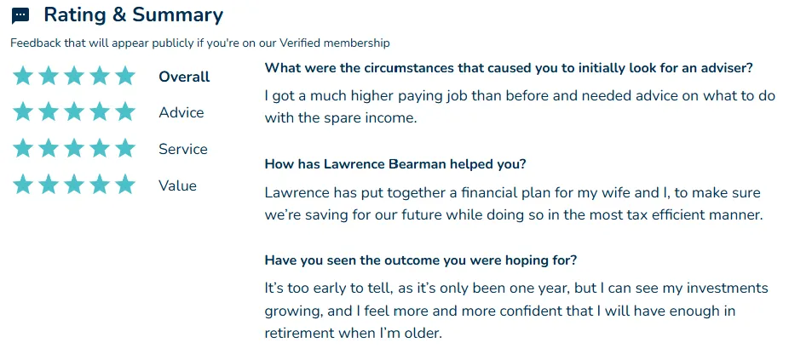Select the fifth star in the Overall row
Viewport: 789px width, 354px height.
click(124, 76)
